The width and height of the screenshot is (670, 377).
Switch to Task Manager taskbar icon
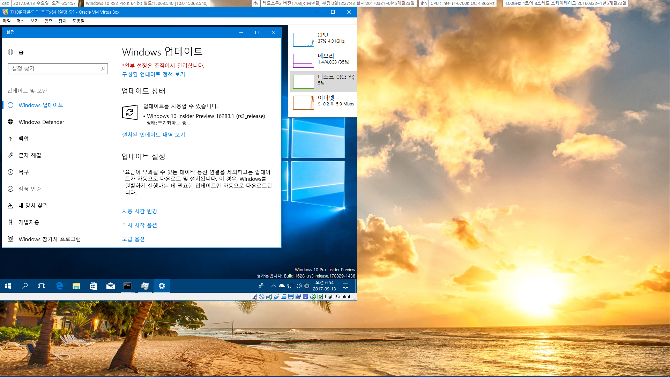point(145,286)
